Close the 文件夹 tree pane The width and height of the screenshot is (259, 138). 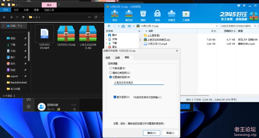139,31
